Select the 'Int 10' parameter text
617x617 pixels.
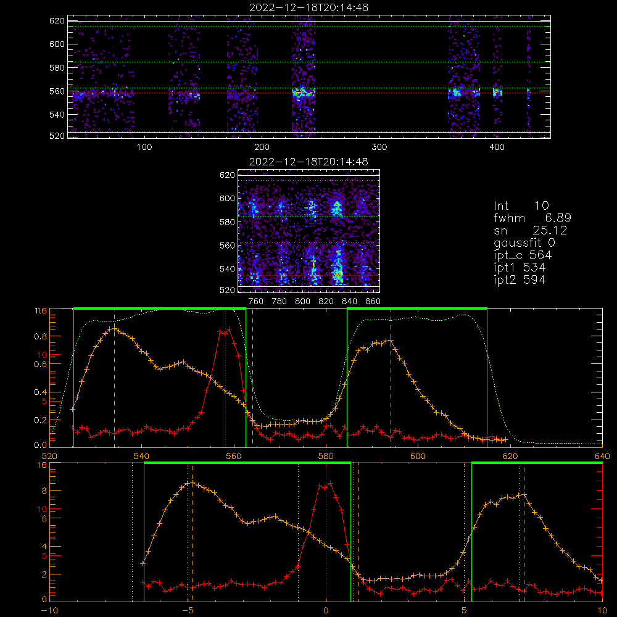pos(521,206)
